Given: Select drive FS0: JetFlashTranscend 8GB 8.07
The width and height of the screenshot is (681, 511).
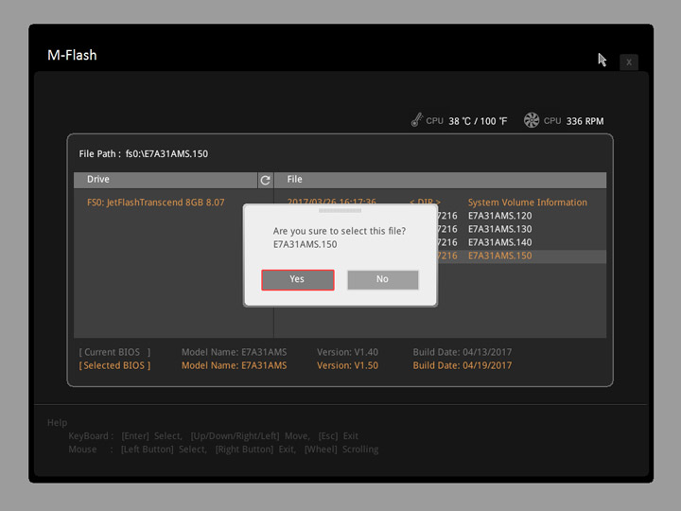Looking at the screenshot, I should tap(155, 203).
